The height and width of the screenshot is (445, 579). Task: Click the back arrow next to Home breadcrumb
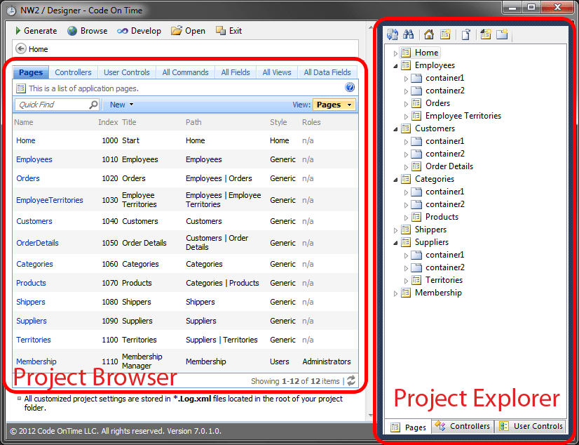point(20,48)
